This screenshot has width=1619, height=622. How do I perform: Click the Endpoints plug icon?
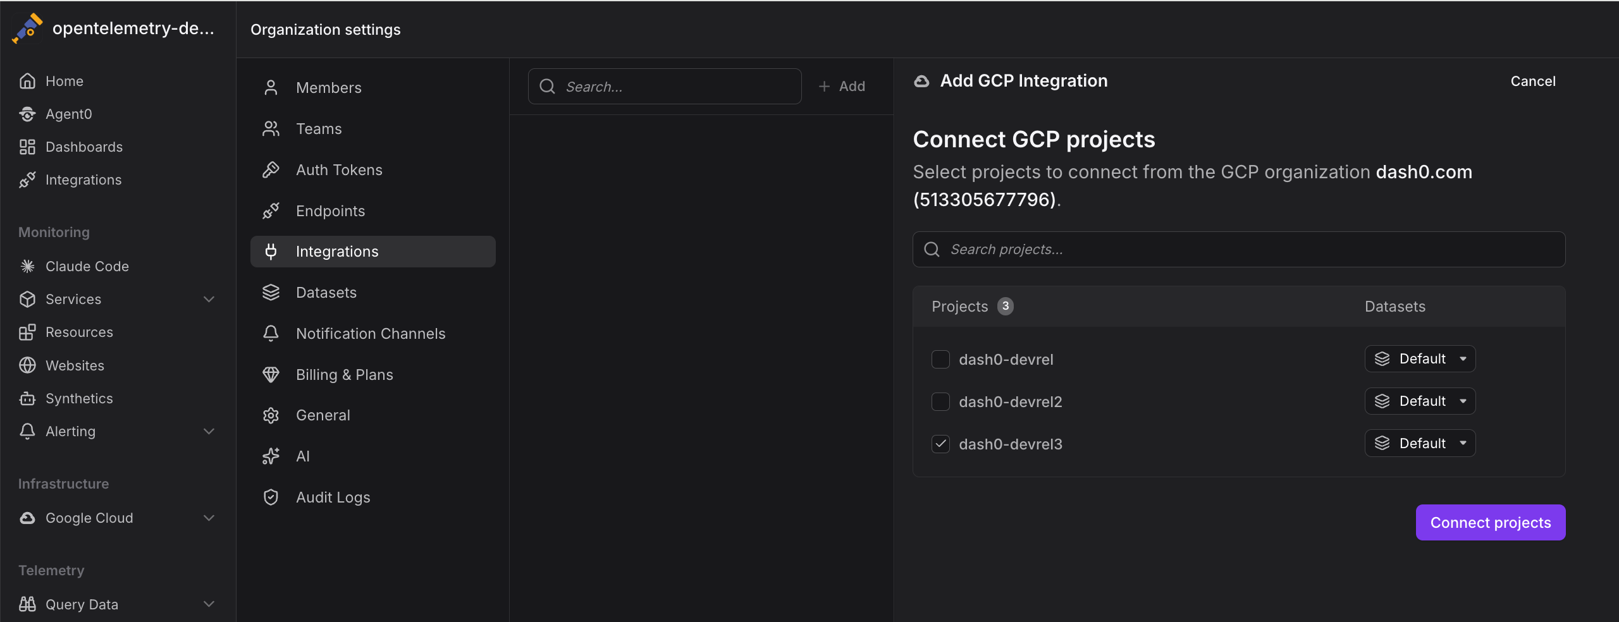pos(271,210)
